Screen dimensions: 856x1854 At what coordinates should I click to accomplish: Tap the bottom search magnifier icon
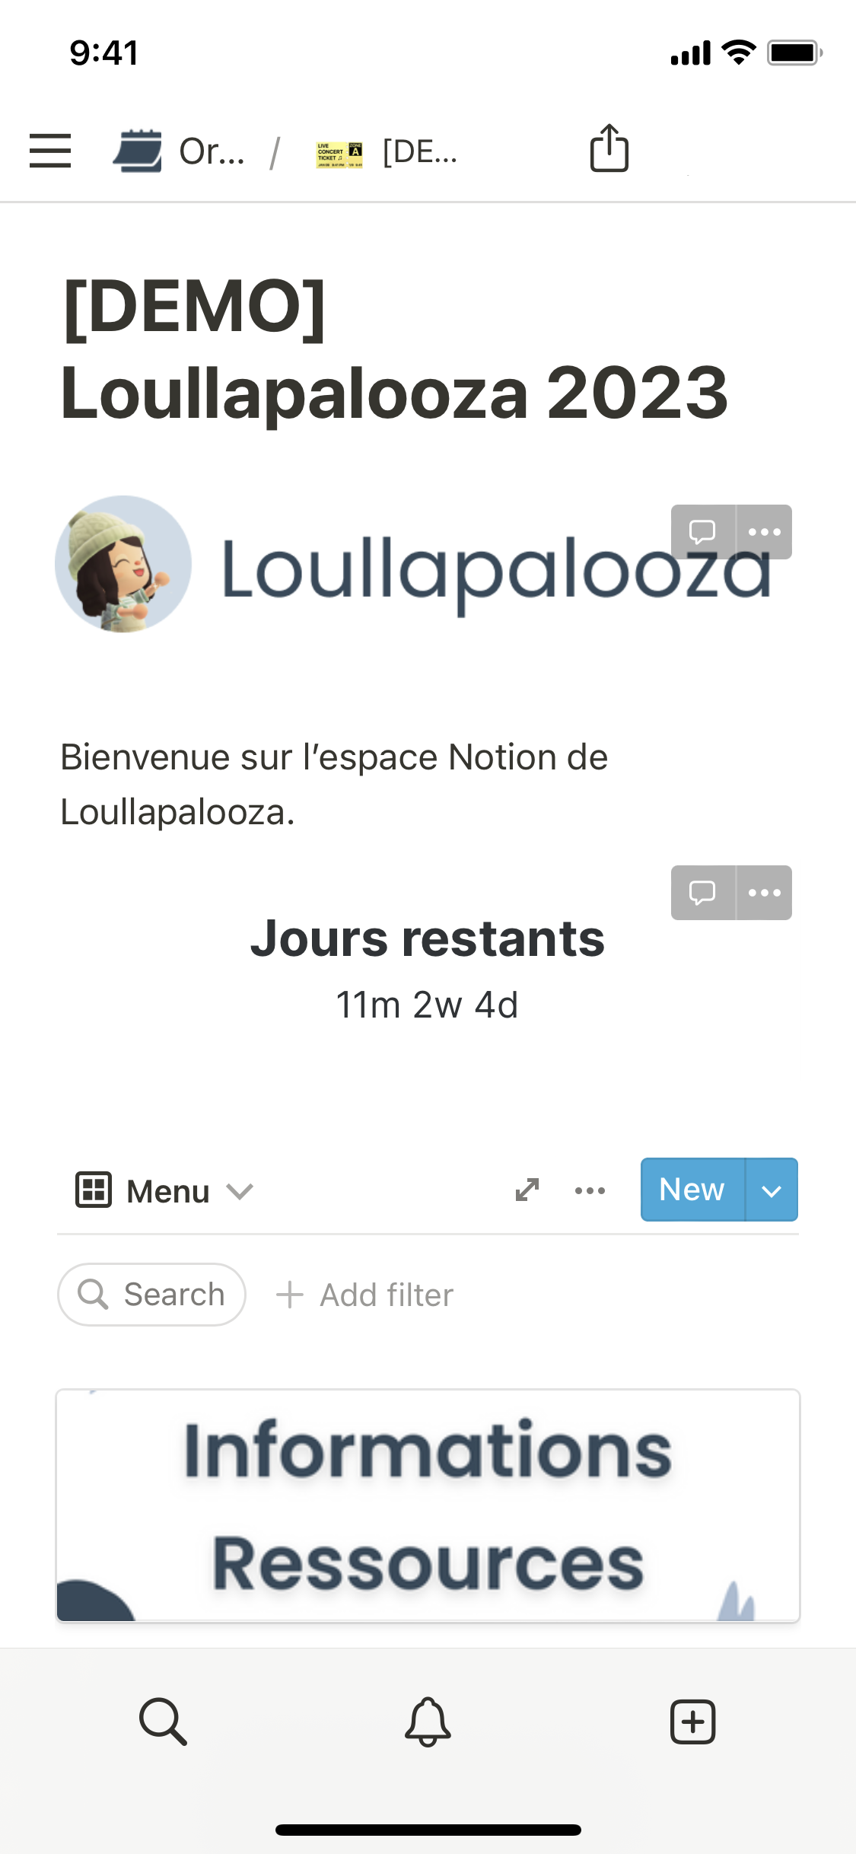click(163, 1721)
